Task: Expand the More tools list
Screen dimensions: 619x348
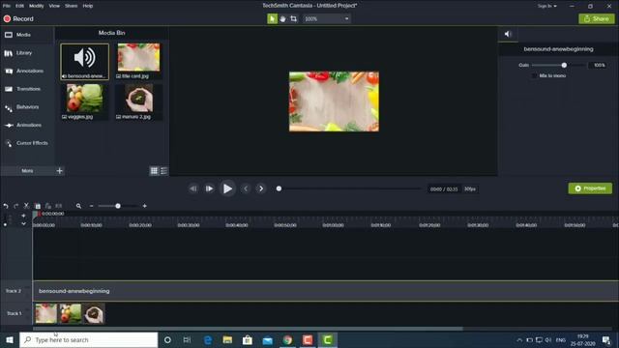Action: (27, 171)
